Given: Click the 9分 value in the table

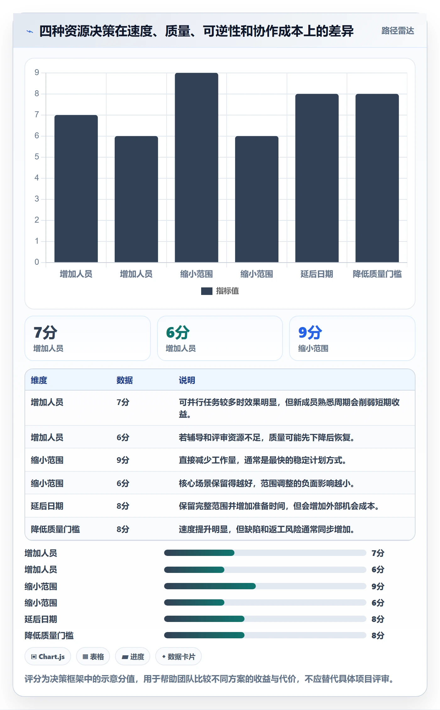Looking at the screenshot, I should click(x=123, y=460).
